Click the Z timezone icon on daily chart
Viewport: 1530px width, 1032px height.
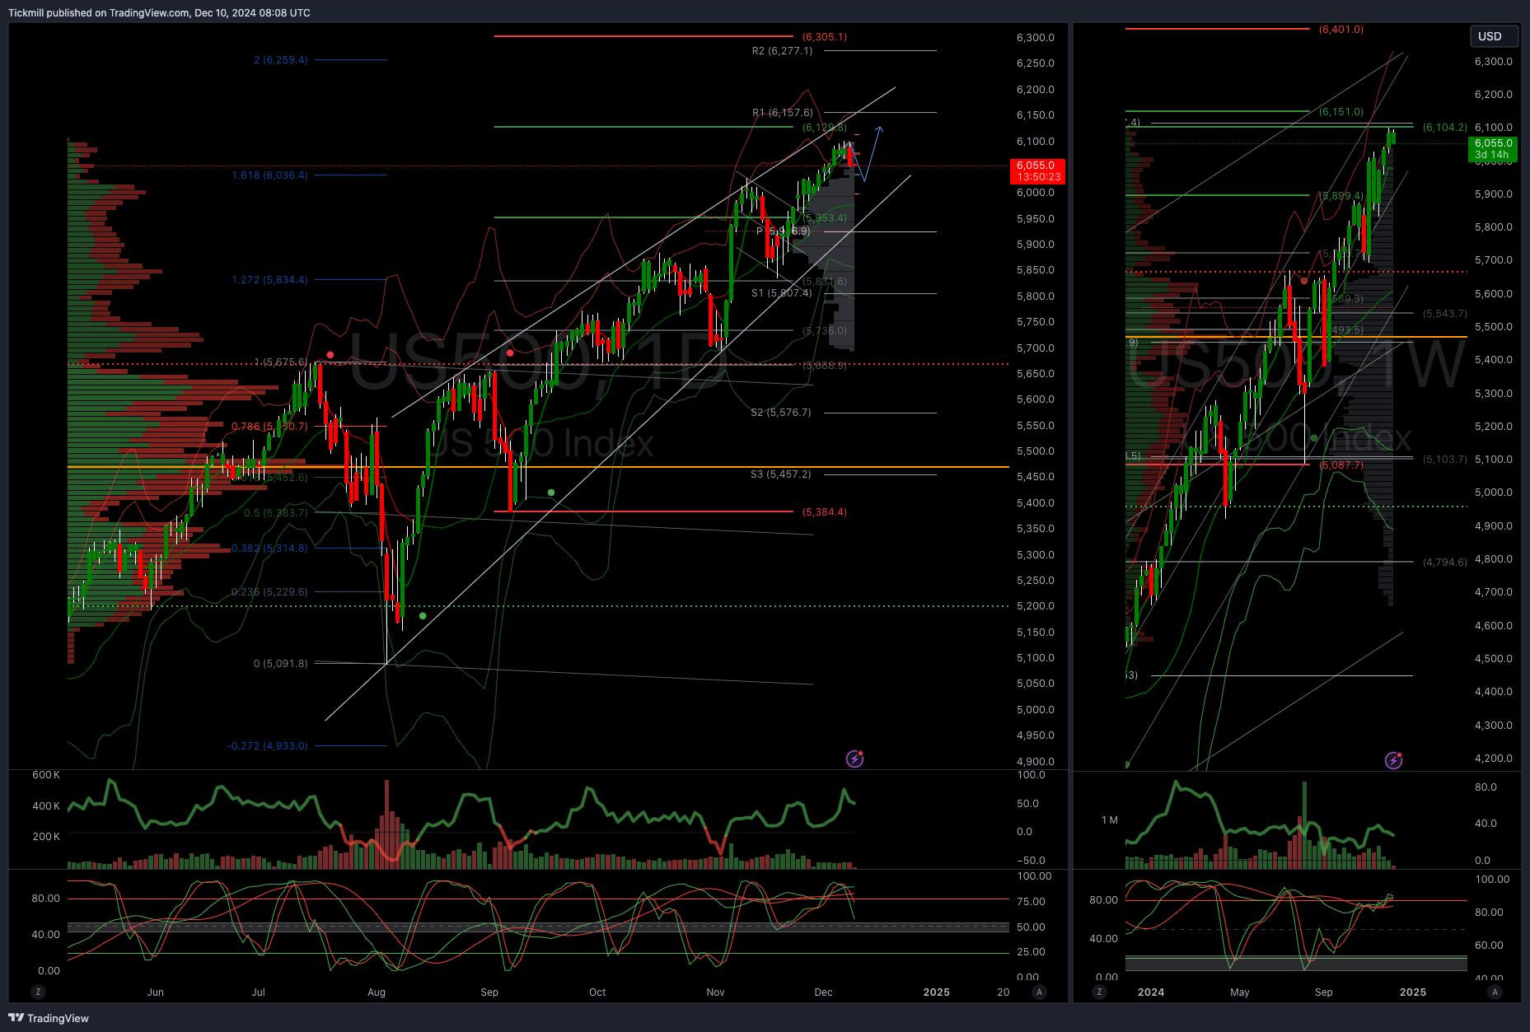coord(38,992)
